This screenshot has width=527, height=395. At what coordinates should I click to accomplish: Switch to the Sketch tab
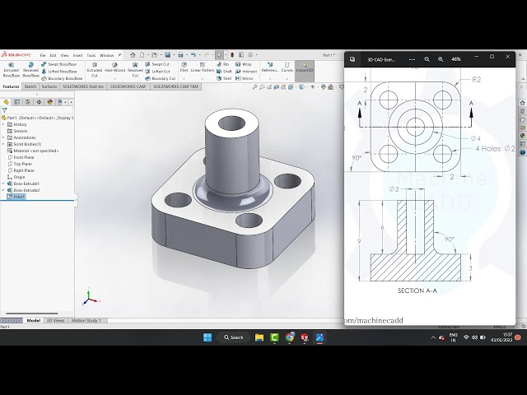30,86
